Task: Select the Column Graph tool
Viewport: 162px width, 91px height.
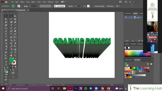Action: pos(15,49)
